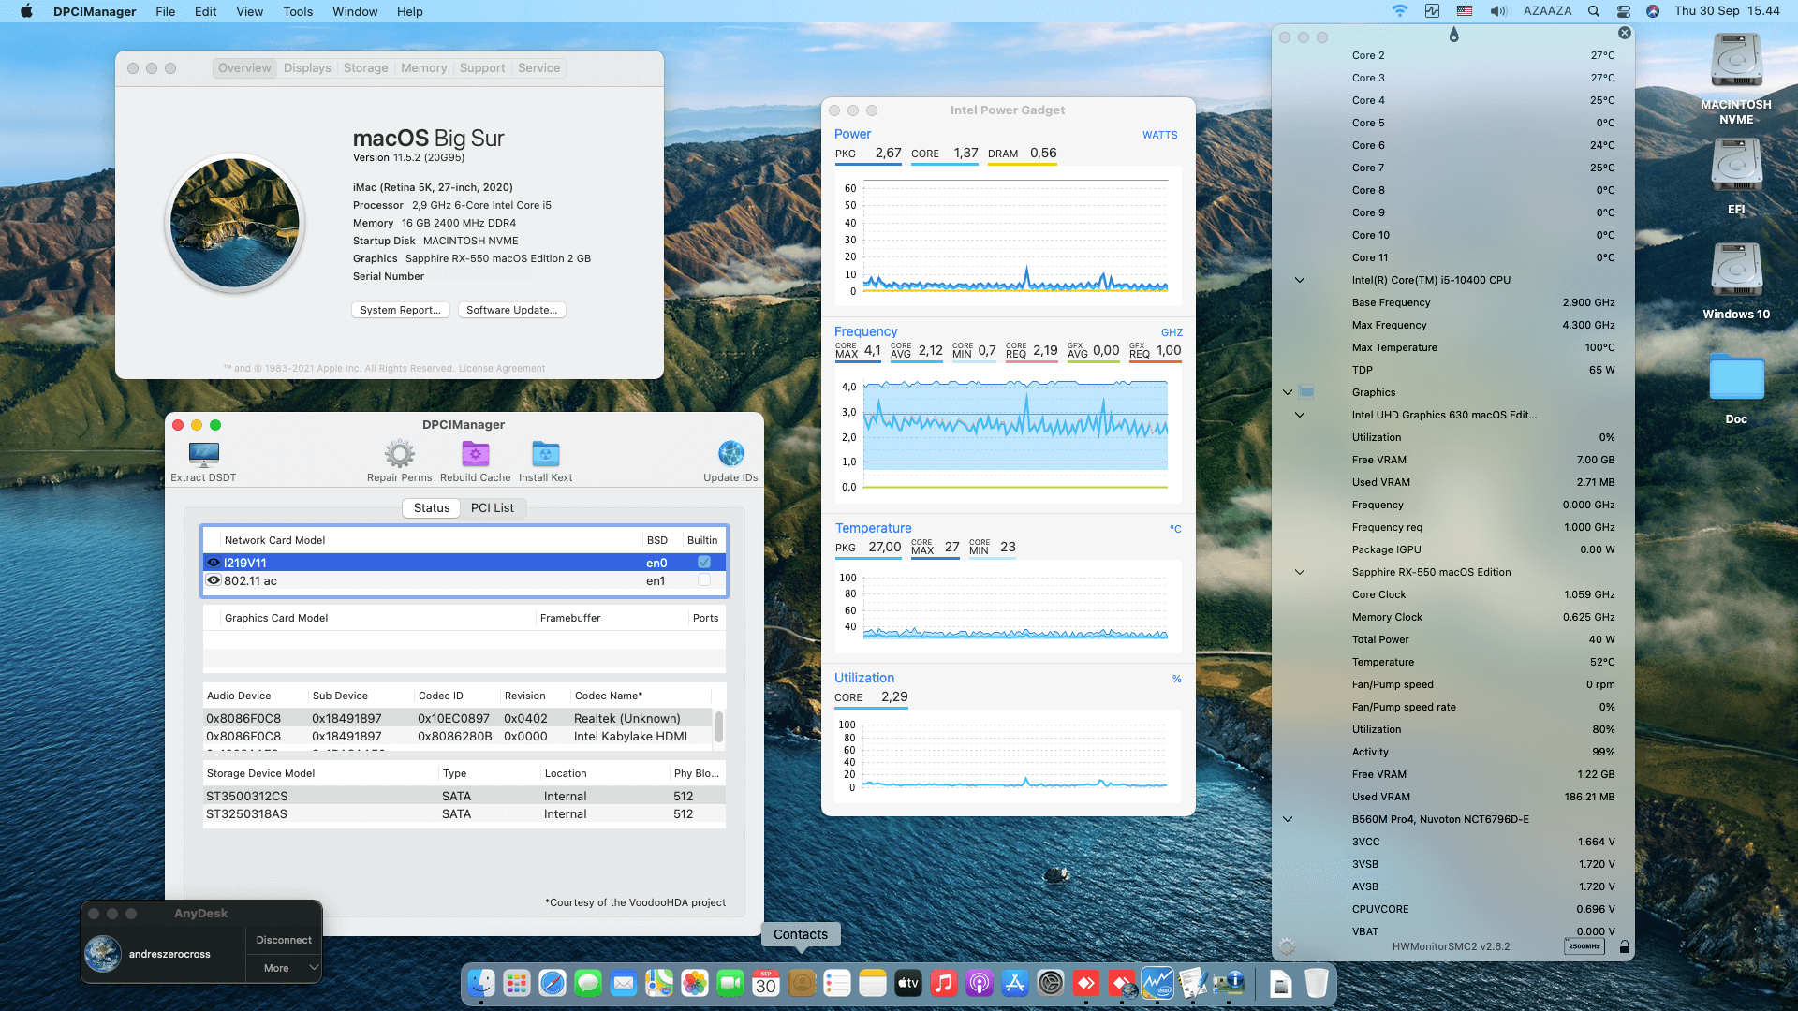Open System Preferences from the Dock

[x=1051, y=983]
